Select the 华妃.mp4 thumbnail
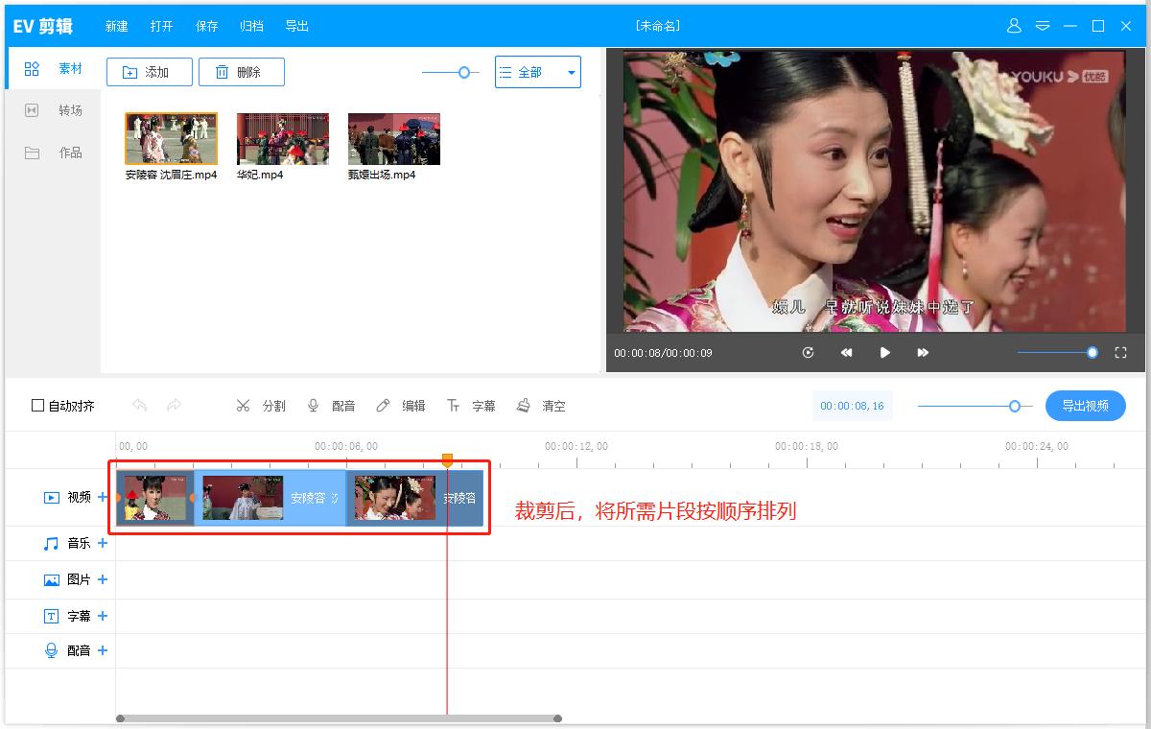 (x=283, y=139)
